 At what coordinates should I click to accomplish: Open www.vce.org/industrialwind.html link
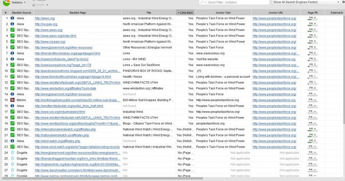pos(60,112)
